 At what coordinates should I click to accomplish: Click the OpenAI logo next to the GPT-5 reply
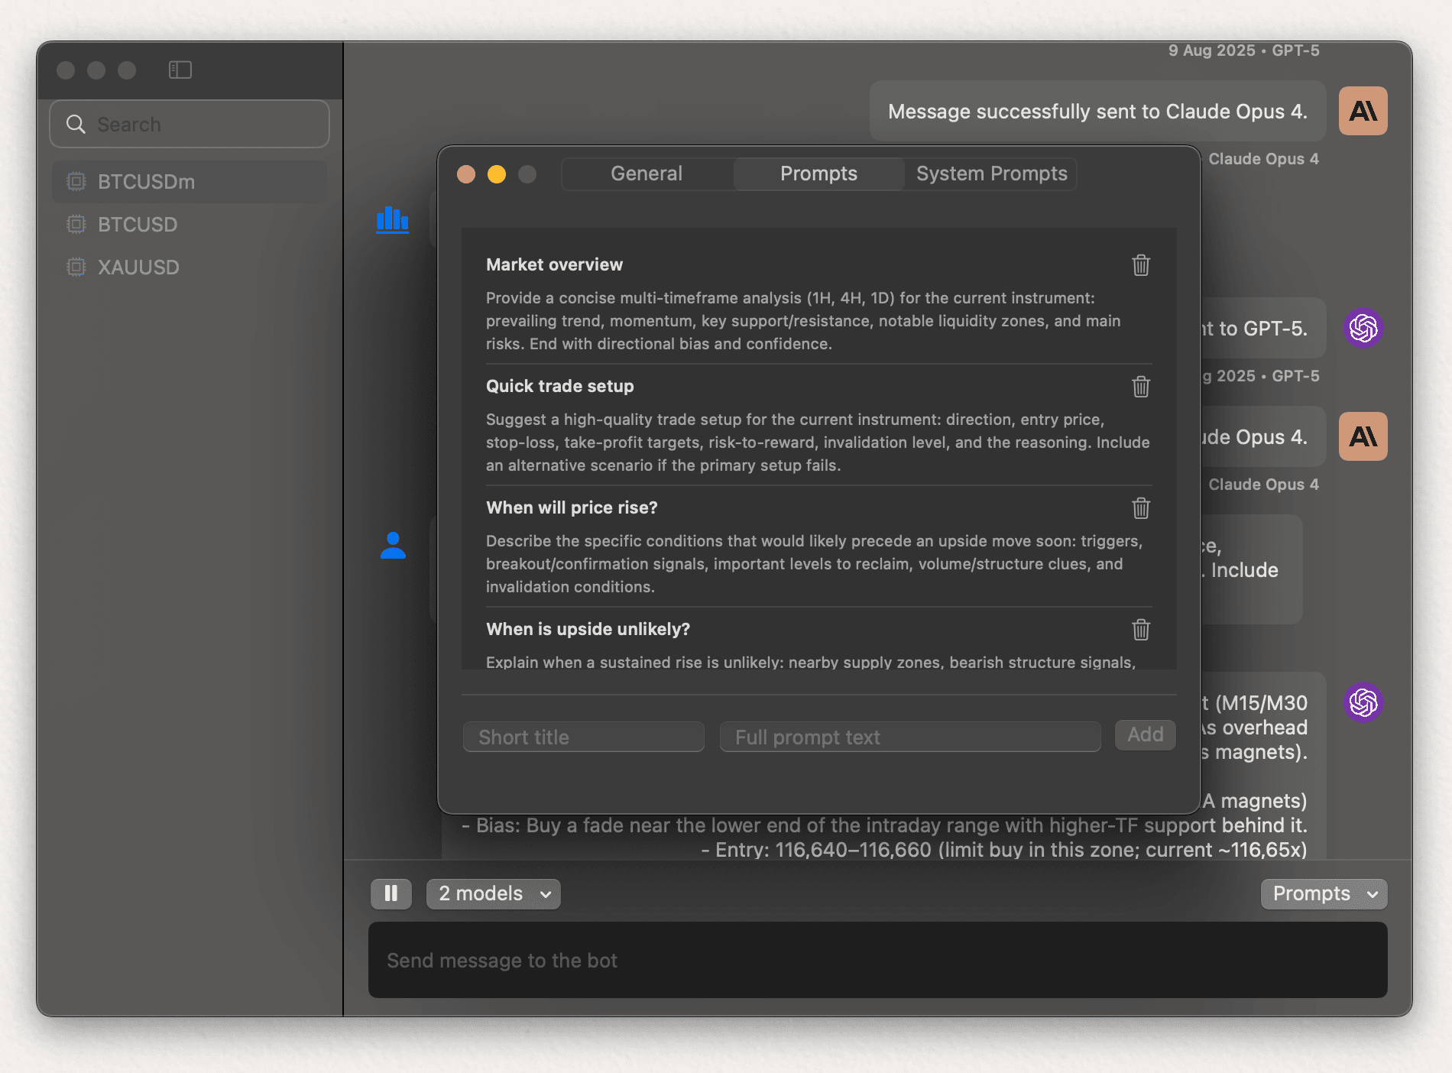(1363, 328)
